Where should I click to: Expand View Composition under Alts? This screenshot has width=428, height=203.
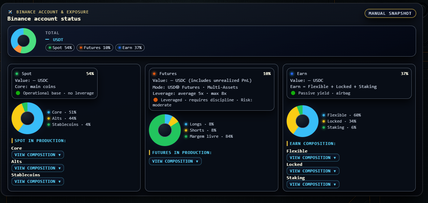click(x=38, y=168)
